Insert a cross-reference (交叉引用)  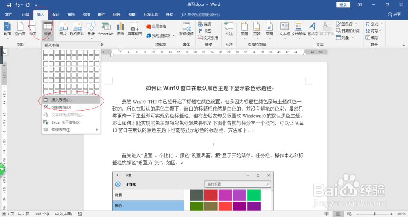point(208,38)
